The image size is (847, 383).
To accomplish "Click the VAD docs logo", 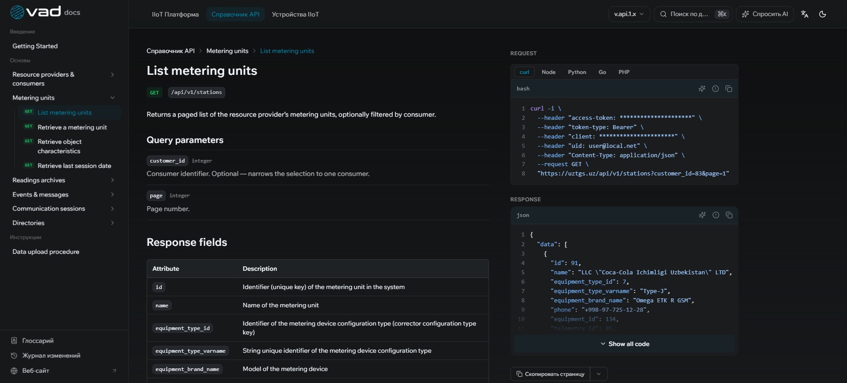I will pyautogui.click(x=45, y=12).
